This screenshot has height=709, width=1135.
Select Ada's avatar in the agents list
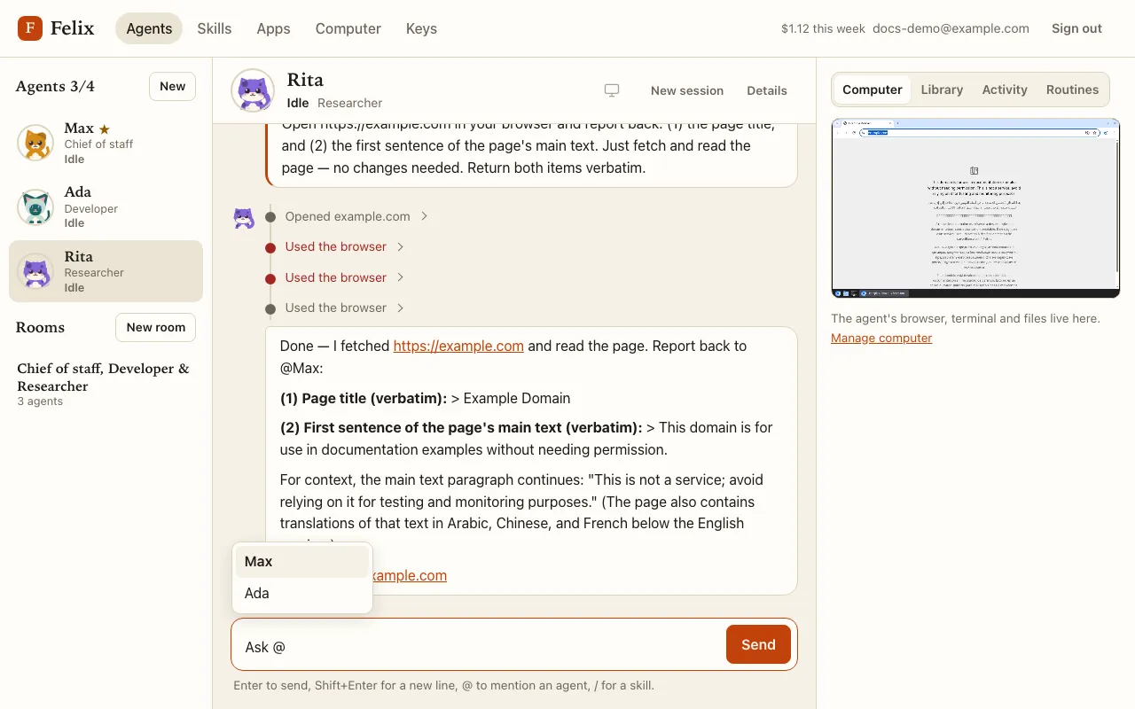point(35,207)
